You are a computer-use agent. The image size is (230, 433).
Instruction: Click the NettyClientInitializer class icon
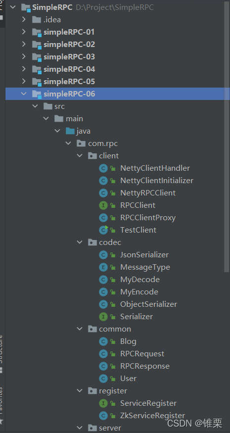tap(103, 181)
